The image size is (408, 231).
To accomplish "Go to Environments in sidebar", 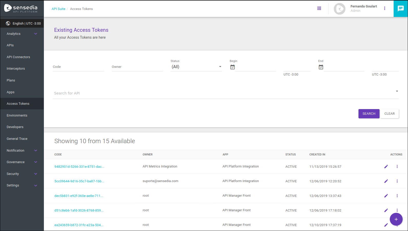I will (17, 115).
